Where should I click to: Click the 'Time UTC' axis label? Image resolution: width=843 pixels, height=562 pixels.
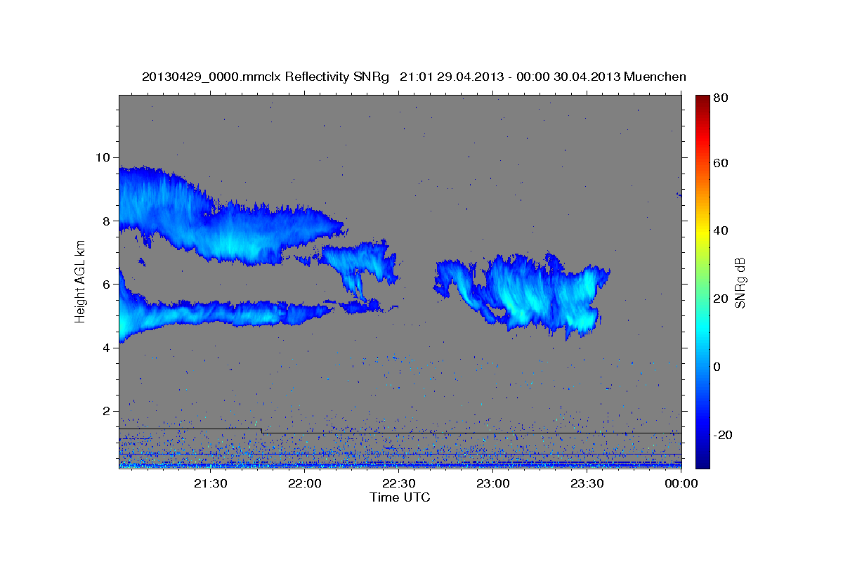[400, 497]
